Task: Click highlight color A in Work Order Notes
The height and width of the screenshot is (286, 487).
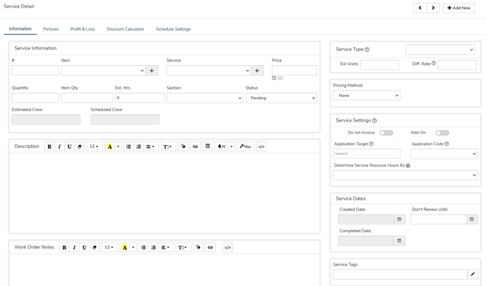Action: [x=125, y=248]
